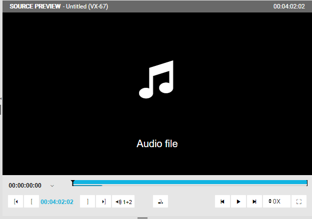The width and height of the screenshot is (312, 219).
Task: Click the left panel collapse arrow
Action: point(1,99)
